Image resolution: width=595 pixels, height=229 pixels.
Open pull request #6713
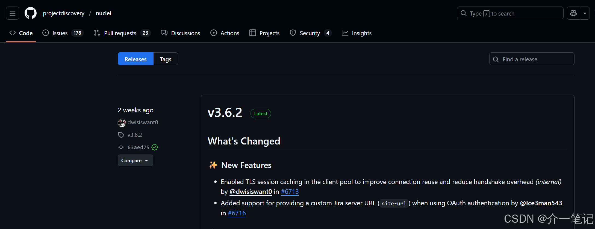[x=290, y=192]
